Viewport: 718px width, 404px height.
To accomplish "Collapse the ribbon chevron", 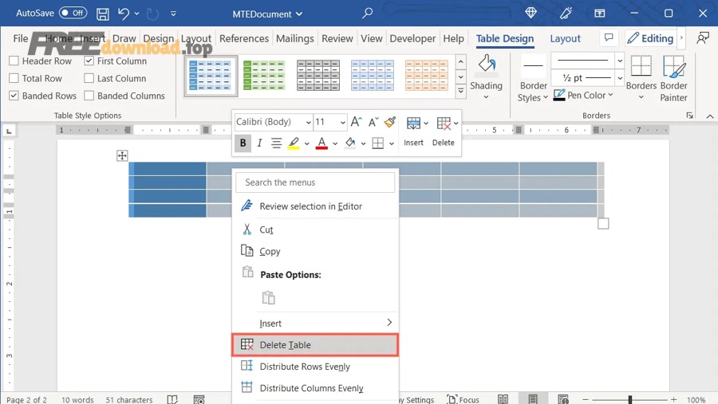I will (x=709, y=116).
